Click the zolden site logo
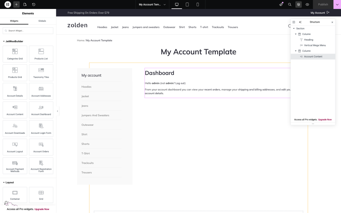This screenshot has width=341, height=213. click(77, 25)
